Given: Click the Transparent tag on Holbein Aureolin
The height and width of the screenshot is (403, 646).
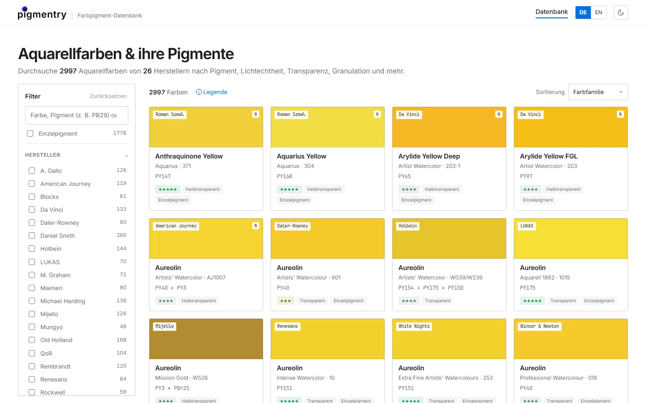Looking at the screenshot, I should tap(438, 301).
